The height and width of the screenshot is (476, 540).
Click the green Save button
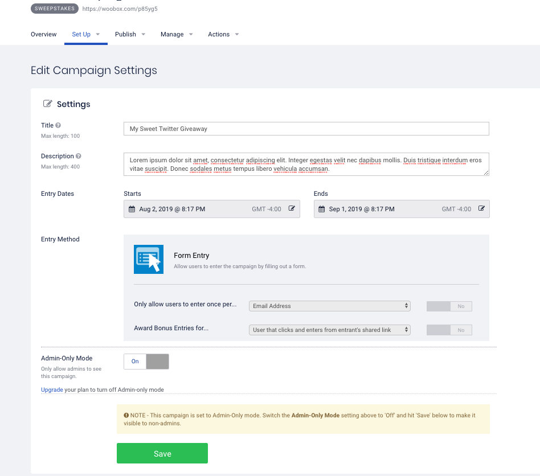(x=162, y=453)
